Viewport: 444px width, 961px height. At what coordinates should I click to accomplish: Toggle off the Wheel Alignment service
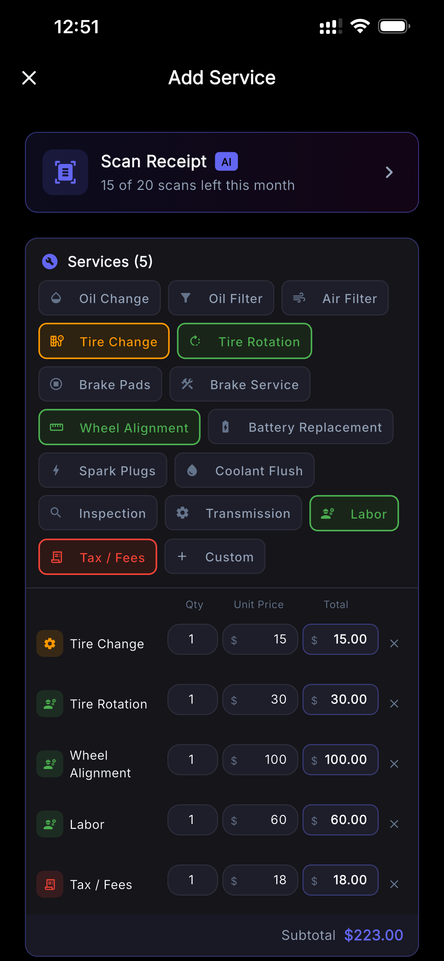119,428
